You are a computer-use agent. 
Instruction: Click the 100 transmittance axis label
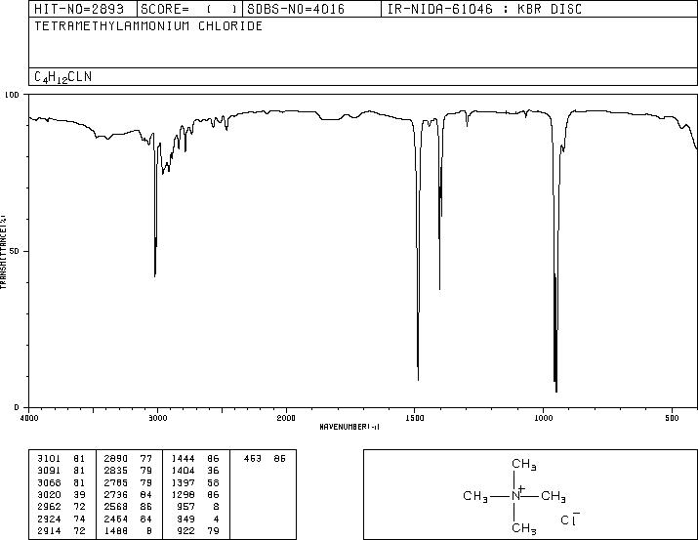(x=12, y=95)
